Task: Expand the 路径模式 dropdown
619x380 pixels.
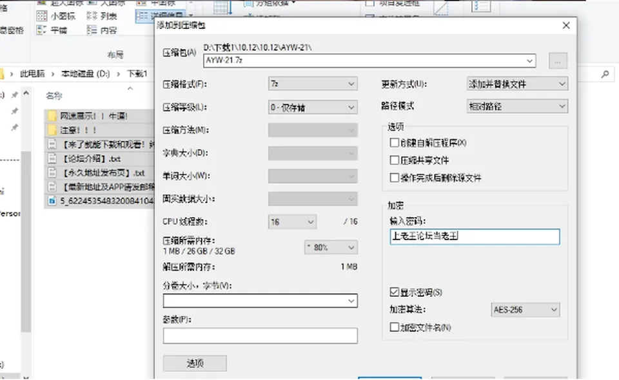Action: 517,106
